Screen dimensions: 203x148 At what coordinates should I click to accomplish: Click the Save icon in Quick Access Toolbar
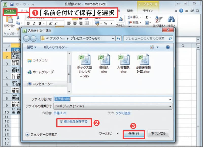click(11, 4)
